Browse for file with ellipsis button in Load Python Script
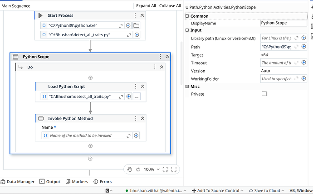 (137, 97)
